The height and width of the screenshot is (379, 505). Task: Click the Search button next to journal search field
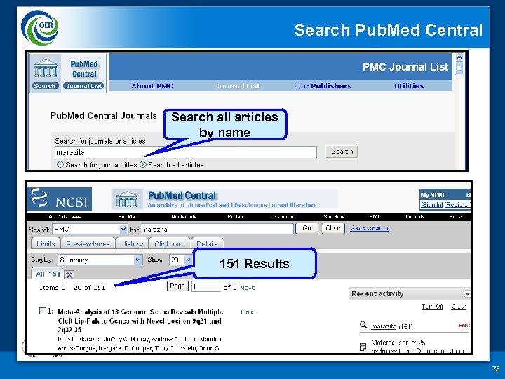tap(342, 152)
